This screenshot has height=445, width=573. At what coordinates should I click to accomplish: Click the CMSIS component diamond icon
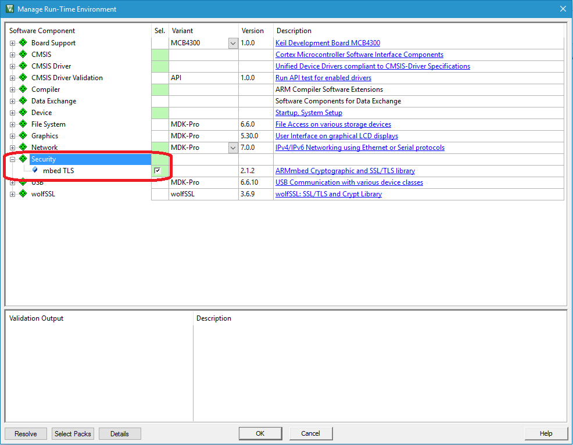[x=23, y=54]
